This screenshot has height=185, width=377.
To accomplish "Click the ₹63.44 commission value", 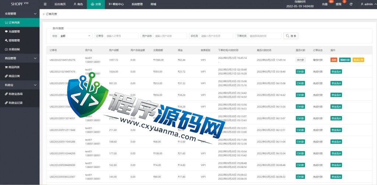I will pyautogui.click(x=182, y=60).
